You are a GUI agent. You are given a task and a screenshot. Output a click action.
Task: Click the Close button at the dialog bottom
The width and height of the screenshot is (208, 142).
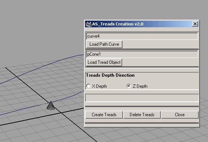180,115
